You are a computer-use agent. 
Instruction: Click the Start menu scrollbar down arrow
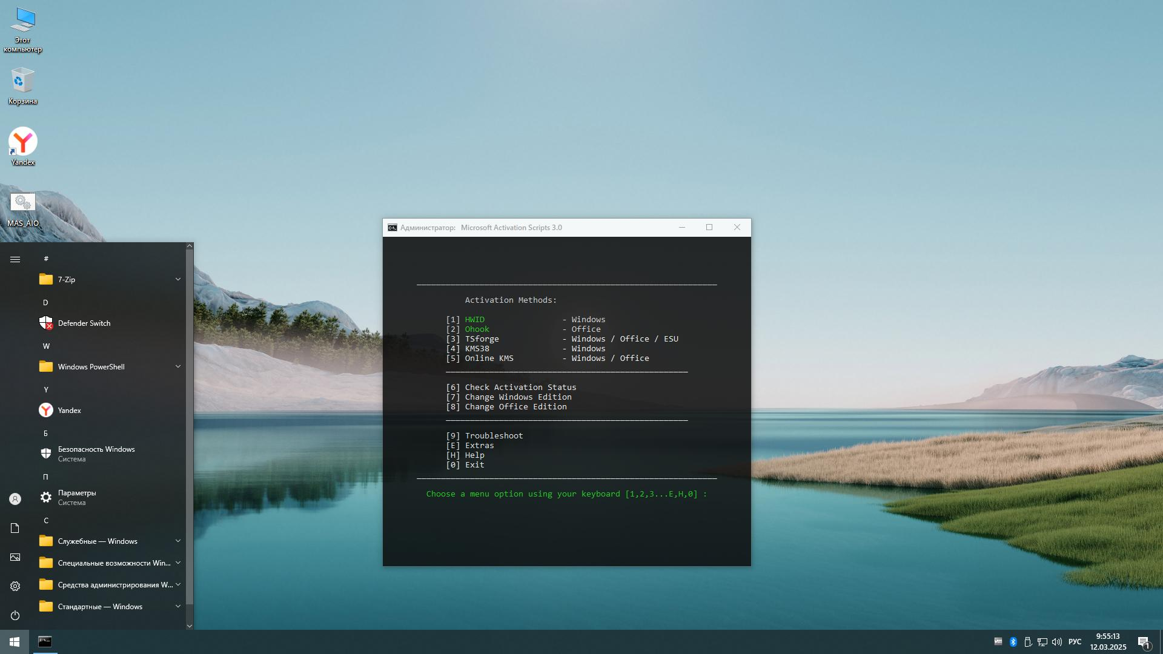click(190, 626)
